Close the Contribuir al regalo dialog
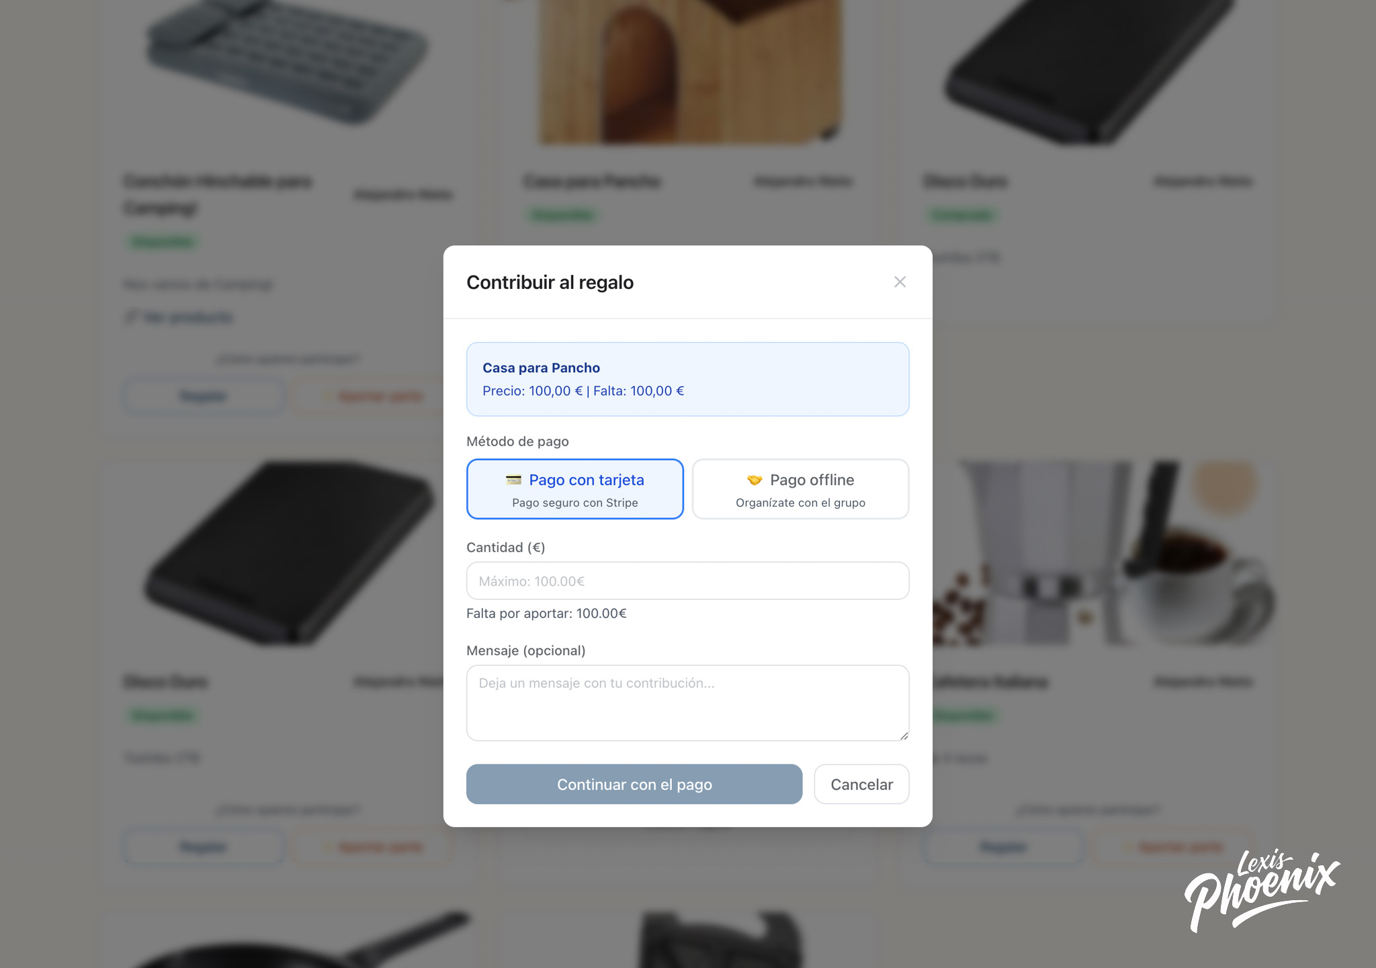This screenshot has width=1376, height=968. [x=900, y=282]
